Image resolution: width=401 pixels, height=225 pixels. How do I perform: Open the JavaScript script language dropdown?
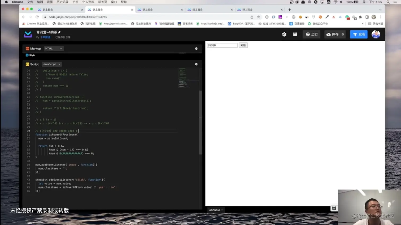52,64
